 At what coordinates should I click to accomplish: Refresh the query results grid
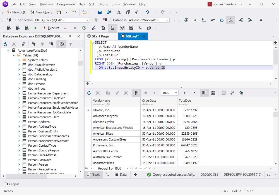tap(89, 93)
